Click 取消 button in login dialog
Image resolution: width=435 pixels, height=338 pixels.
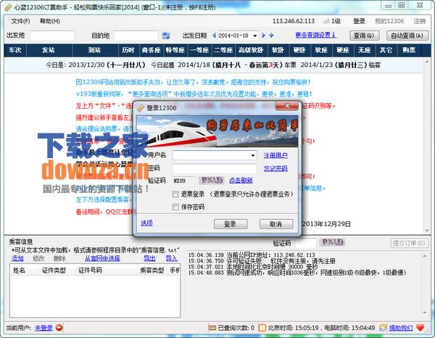click(276, 224)
